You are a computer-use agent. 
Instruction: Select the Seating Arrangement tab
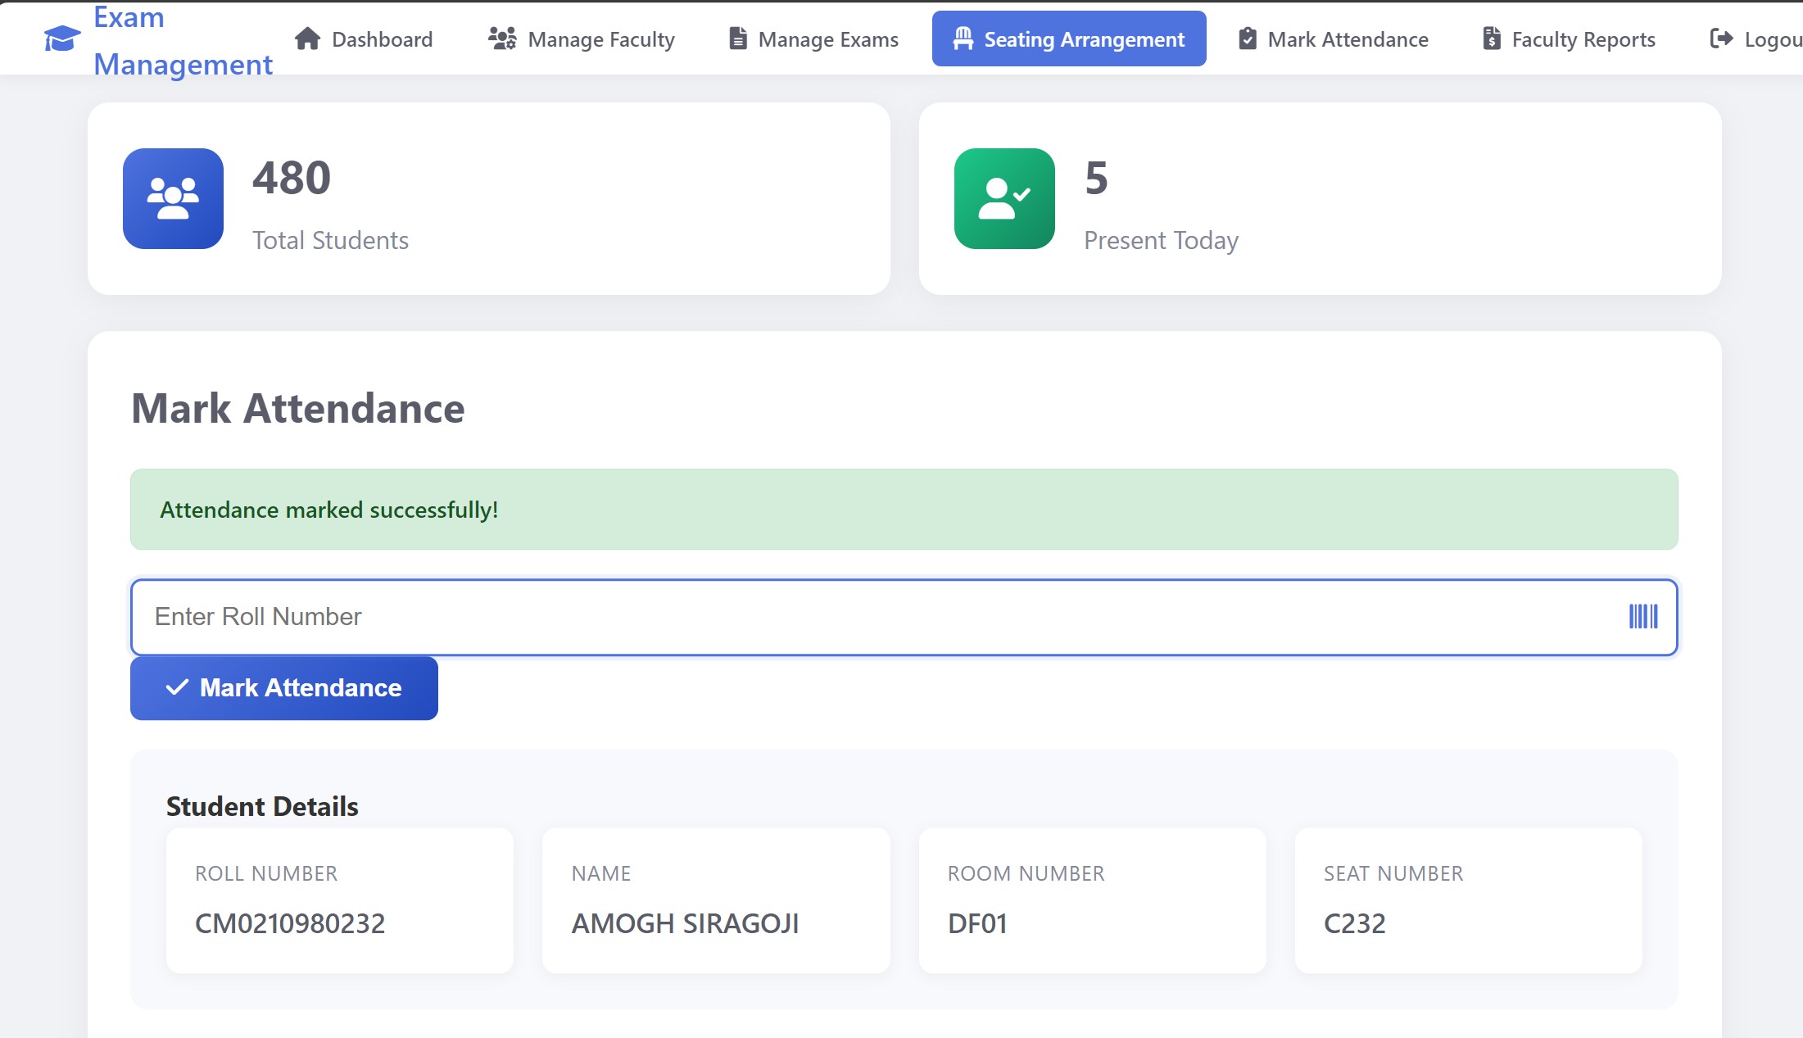pyautogui.click(x=1084, y=39)
